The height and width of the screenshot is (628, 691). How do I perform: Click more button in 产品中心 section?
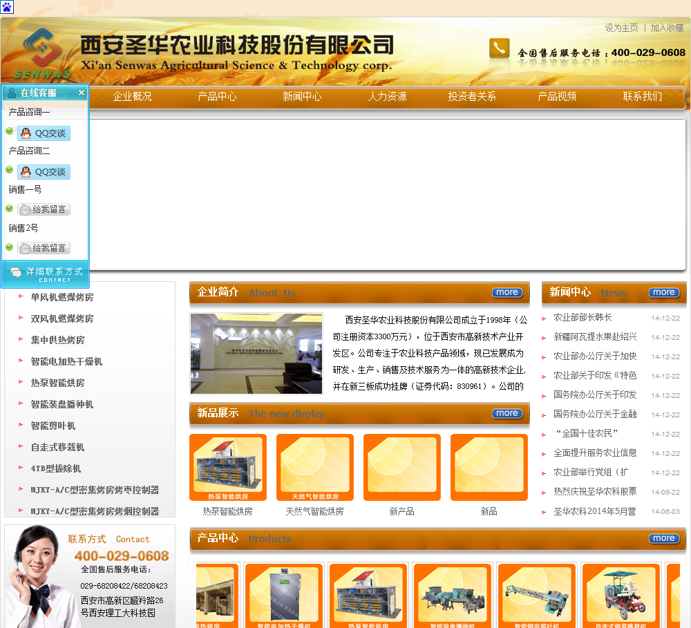(x=664, y=538)
